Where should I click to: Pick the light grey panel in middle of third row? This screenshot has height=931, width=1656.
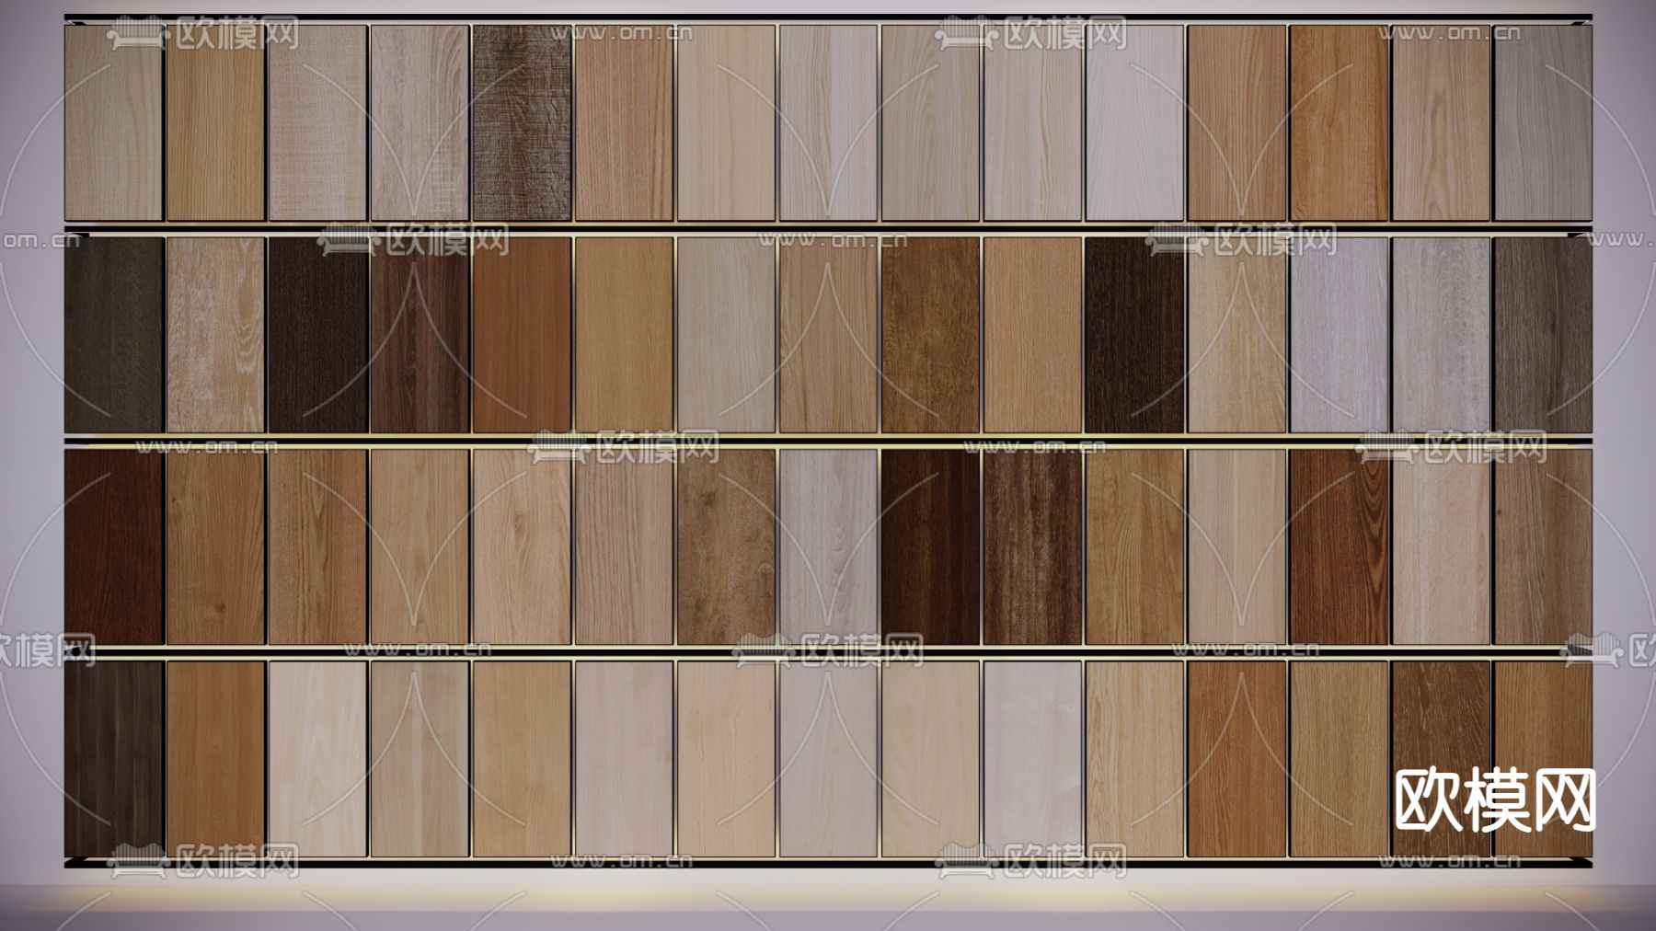pos(828,546)
